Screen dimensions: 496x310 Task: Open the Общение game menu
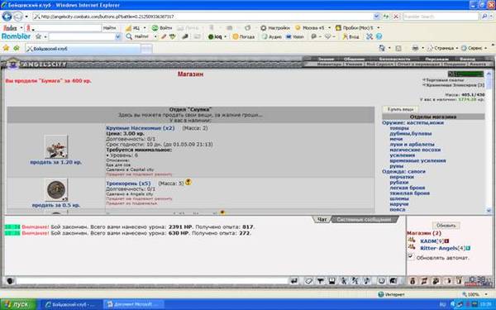[x=354, y=59]
